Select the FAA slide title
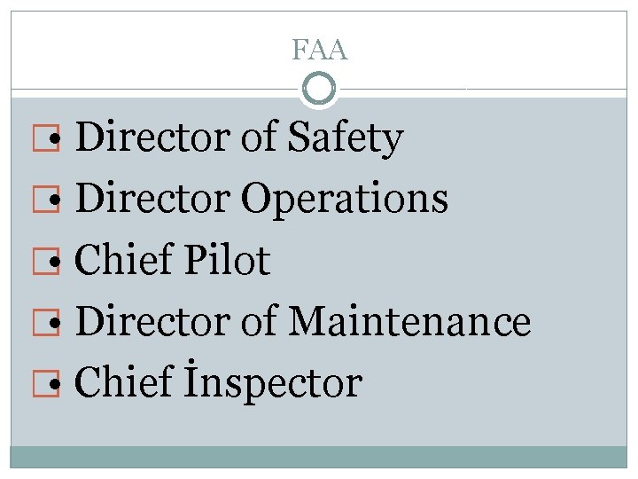 tap(319, 51)
